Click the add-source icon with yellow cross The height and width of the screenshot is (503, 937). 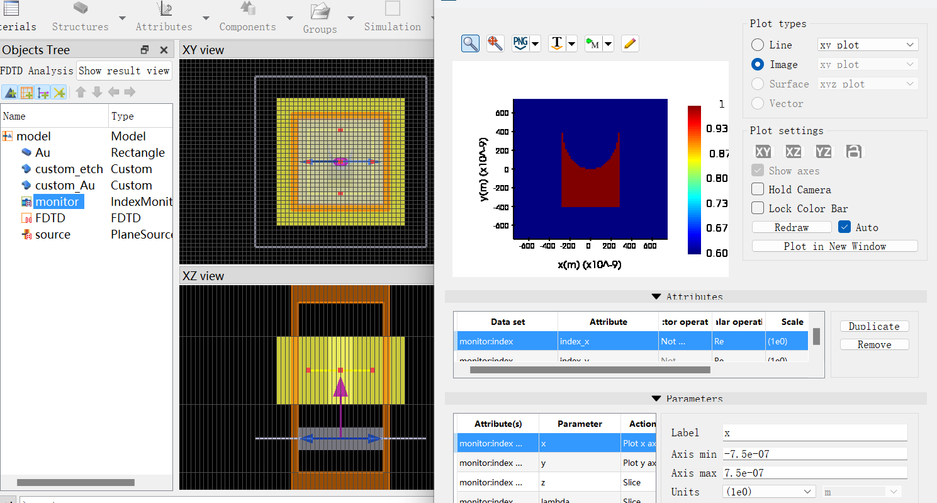coord(59,93)
